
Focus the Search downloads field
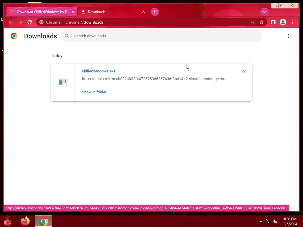click(x=161, y=36)
